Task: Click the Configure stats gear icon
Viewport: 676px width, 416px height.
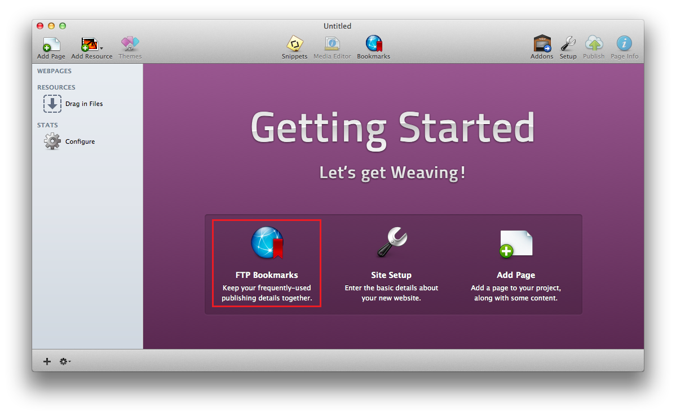Action: tap(52, 141)
